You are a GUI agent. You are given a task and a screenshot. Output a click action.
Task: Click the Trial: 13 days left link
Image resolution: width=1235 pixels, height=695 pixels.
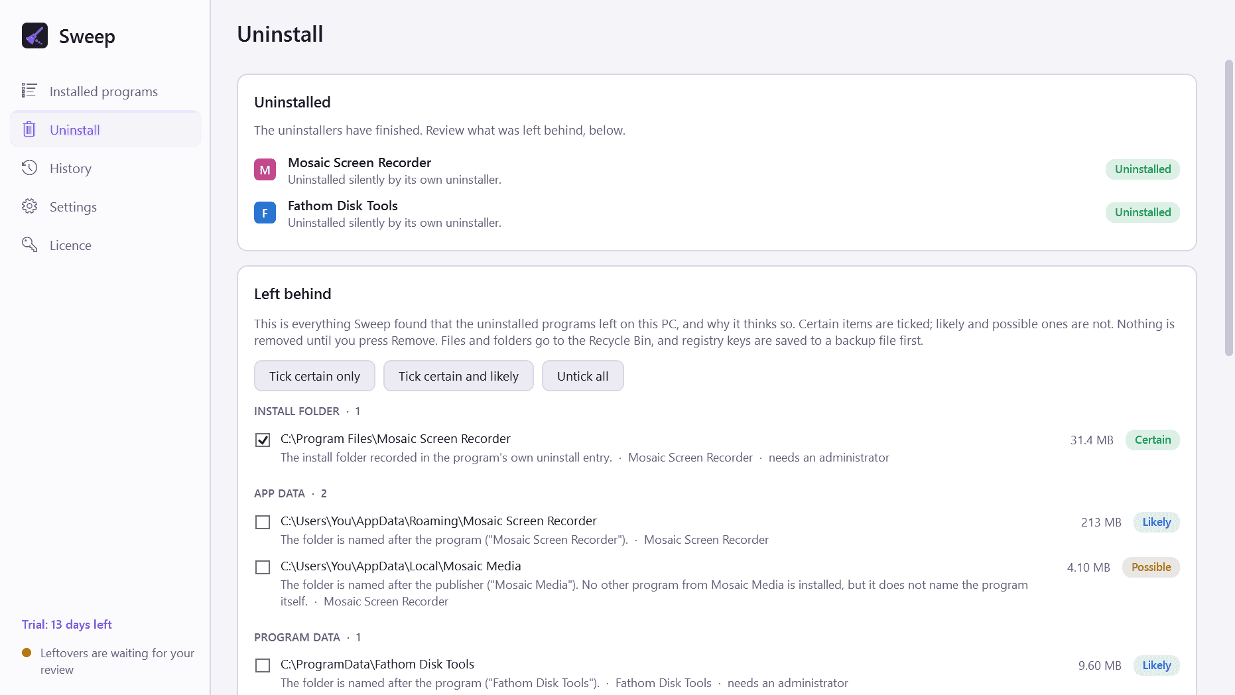66,624
